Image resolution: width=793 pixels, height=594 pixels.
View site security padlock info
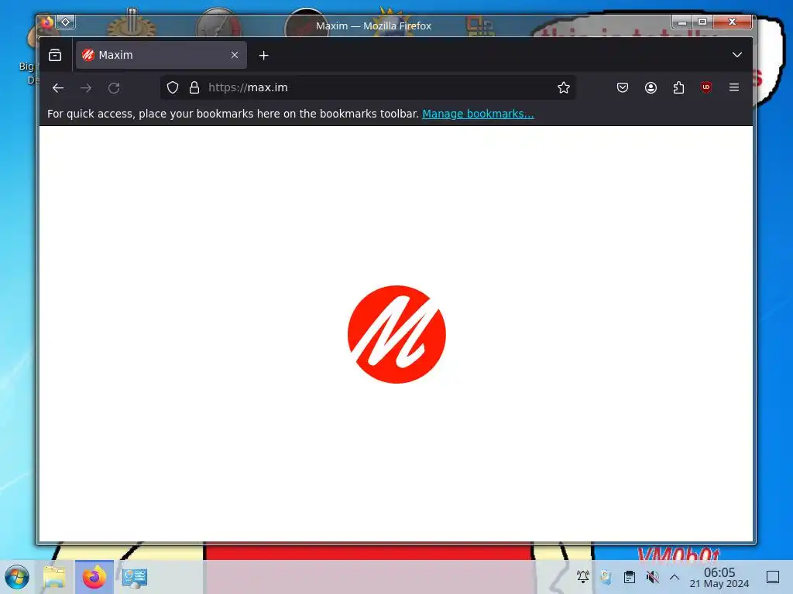point(194,87)
